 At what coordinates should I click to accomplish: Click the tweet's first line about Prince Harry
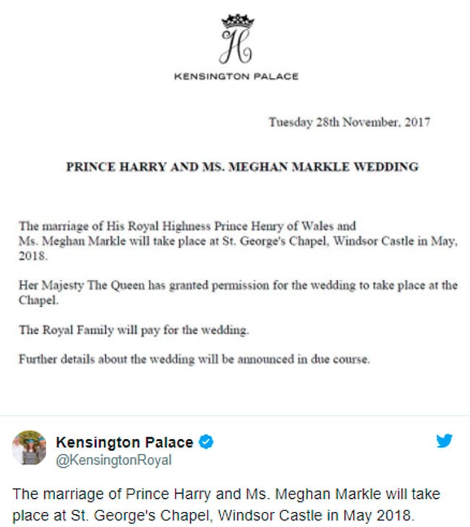tap(226, 494)
